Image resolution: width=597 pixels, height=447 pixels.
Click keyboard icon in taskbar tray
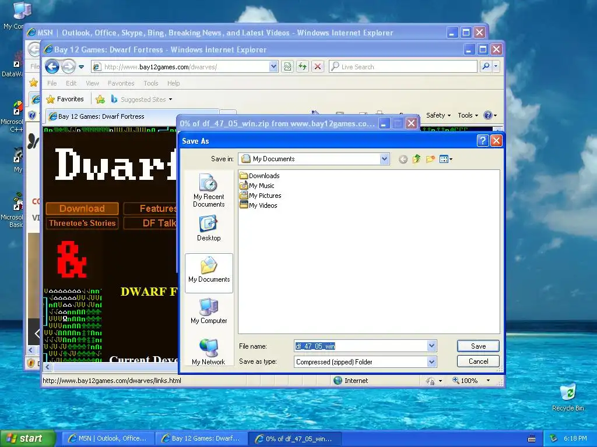point(532,439)
